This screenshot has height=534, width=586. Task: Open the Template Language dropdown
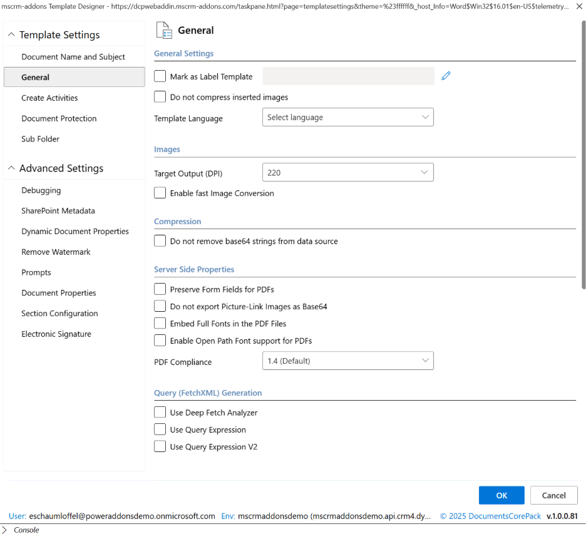tap(347, 118)
